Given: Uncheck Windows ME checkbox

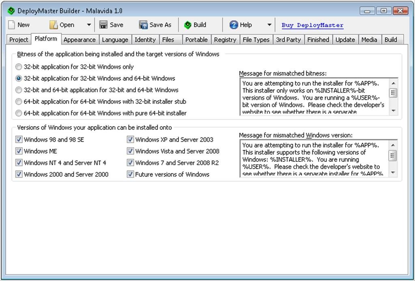Looking at the screenshot, I should pos(19,151).
